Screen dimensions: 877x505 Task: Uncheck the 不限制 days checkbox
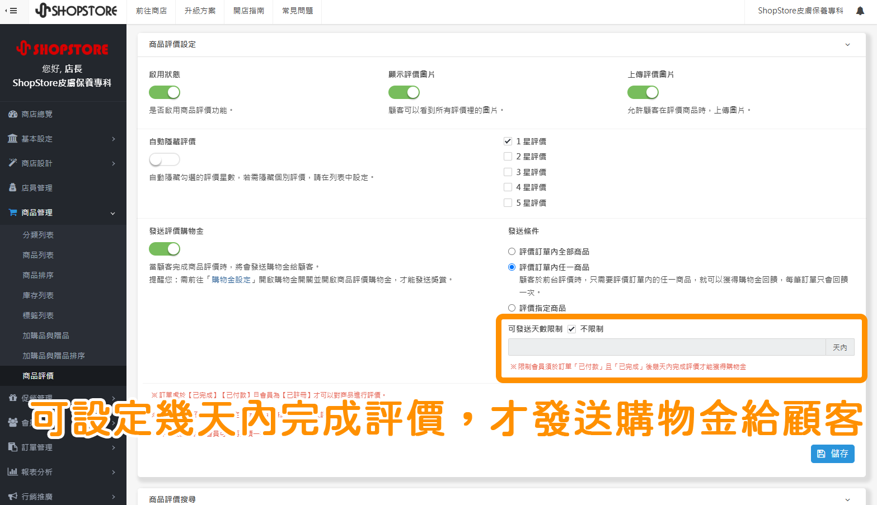click(571, 329)
